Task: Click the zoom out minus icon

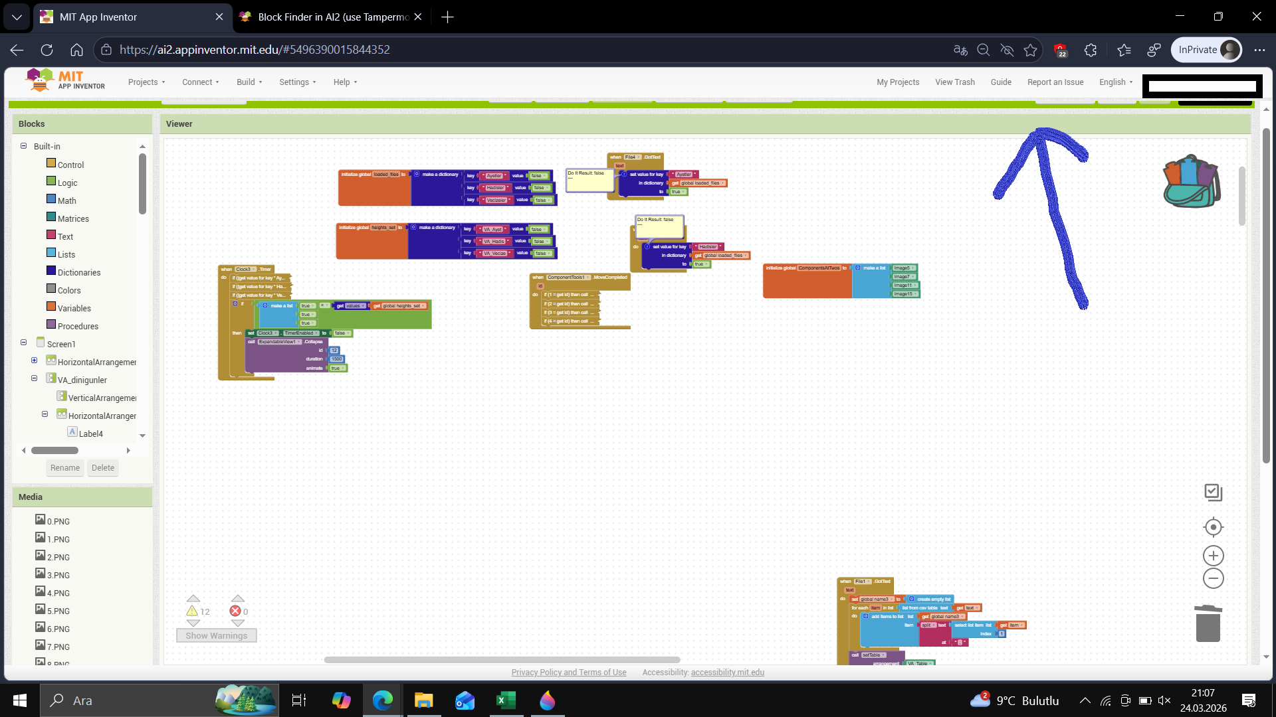Action: [x=1213, y=578]
